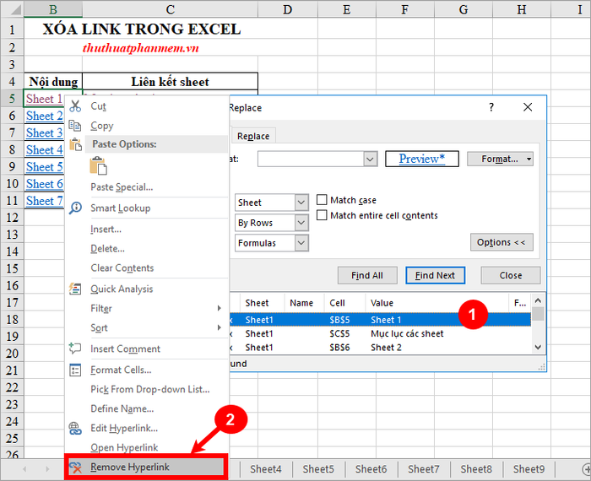591x481 pixels.
Task: Open the Look in Formulas dropdown
Action: pos(301,243)
